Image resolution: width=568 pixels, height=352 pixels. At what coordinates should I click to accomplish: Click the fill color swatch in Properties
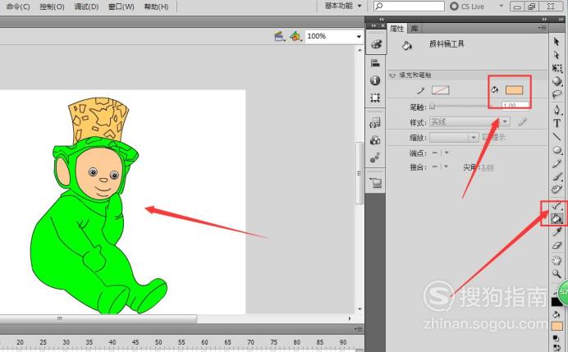click(x=514, y=90)
